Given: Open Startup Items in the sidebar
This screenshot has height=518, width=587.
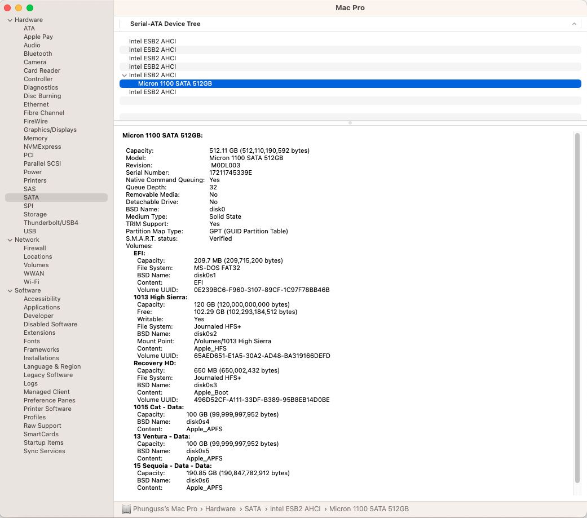Looking at the screenshot, I should [x=43, y=443].
